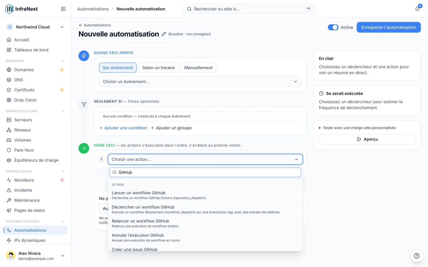The height and width of the screenshot is (267, 428).
Task: Collapse the sidebar panel icon
Action: click(x=63, y=9)
